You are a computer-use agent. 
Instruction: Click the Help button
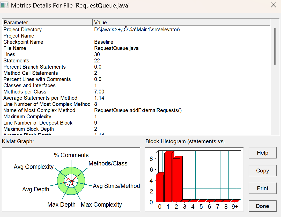point(263,153)
